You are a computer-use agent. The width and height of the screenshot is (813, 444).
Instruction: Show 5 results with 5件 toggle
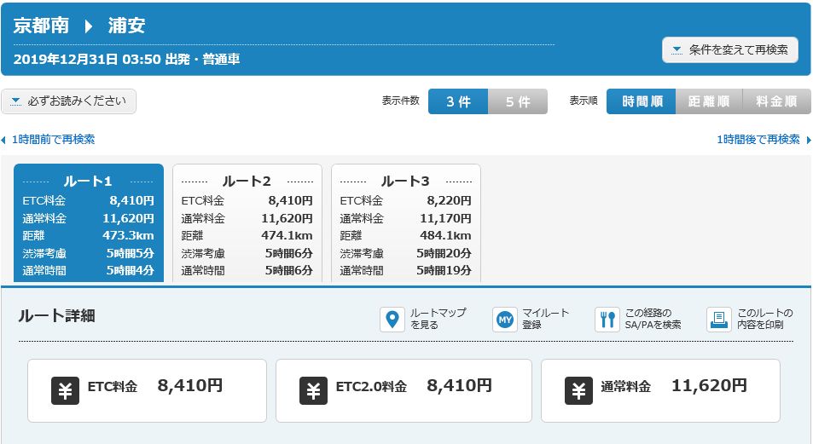[518, 101]
